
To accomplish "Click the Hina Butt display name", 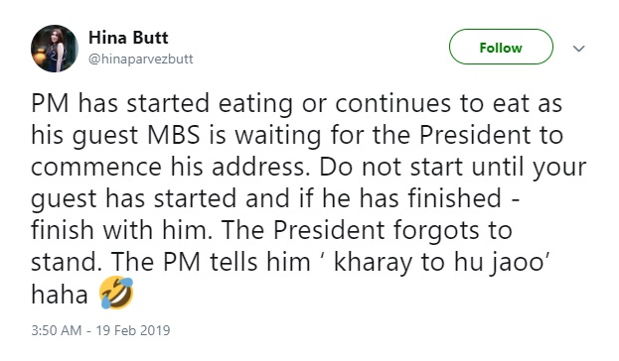I will coord(128,38).
